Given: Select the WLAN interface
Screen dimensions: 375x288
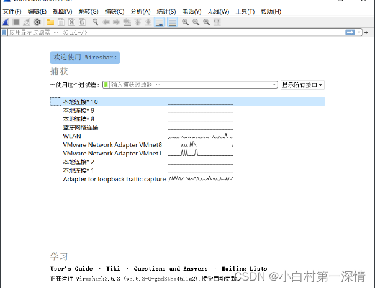Looking at the screenshot, I should pos(187,136).
